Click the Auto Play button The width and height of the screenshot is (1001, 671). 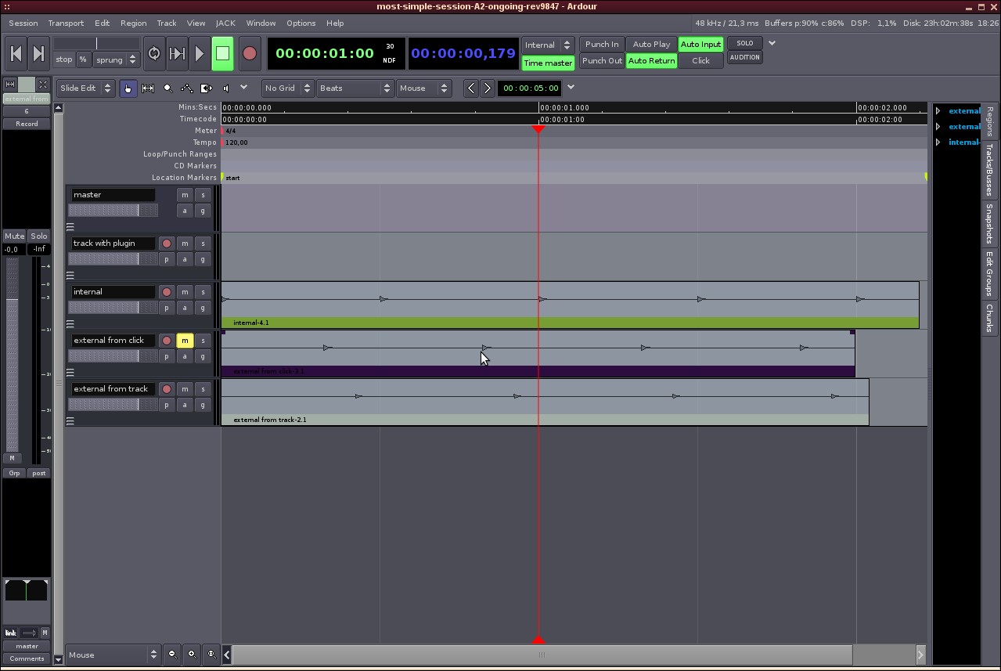click(651, 45)
